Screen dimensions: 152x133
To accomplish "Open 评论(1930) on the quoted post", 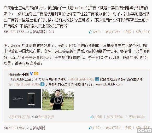I will tap(137, 117).
